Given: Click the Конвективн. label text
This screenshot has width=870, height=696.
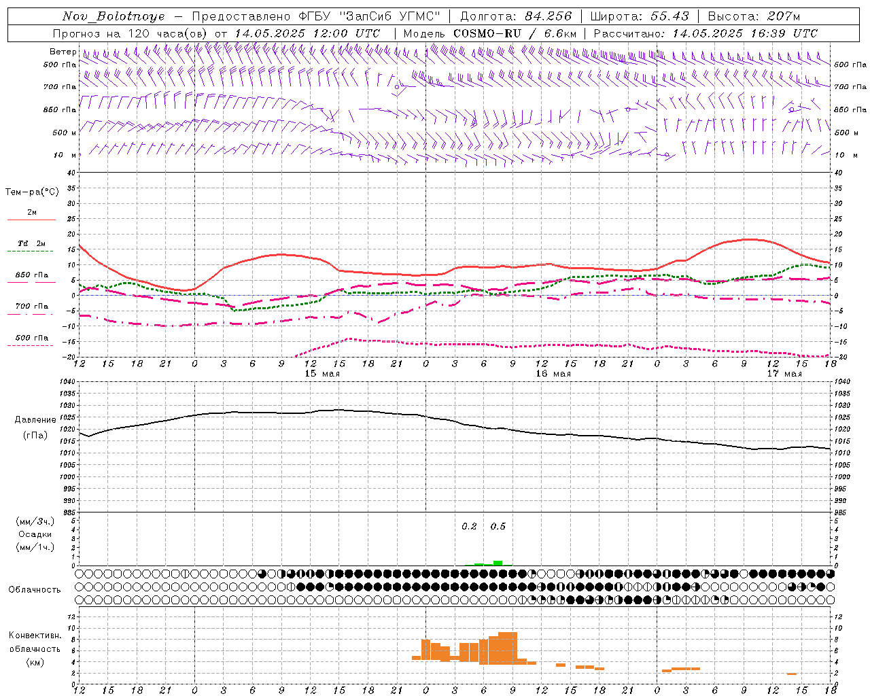Looking at the screenshot, I should [x=35, y=636].
